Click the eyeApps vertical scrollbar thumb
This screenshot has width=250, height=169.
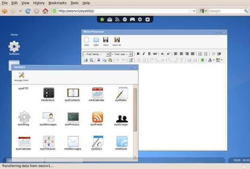[x=135, y=110]
